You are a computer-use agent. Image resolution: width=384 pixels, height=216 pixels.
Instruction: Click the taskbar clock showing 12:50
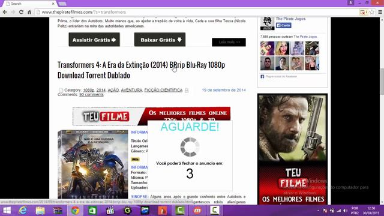(x=371, y=211)
